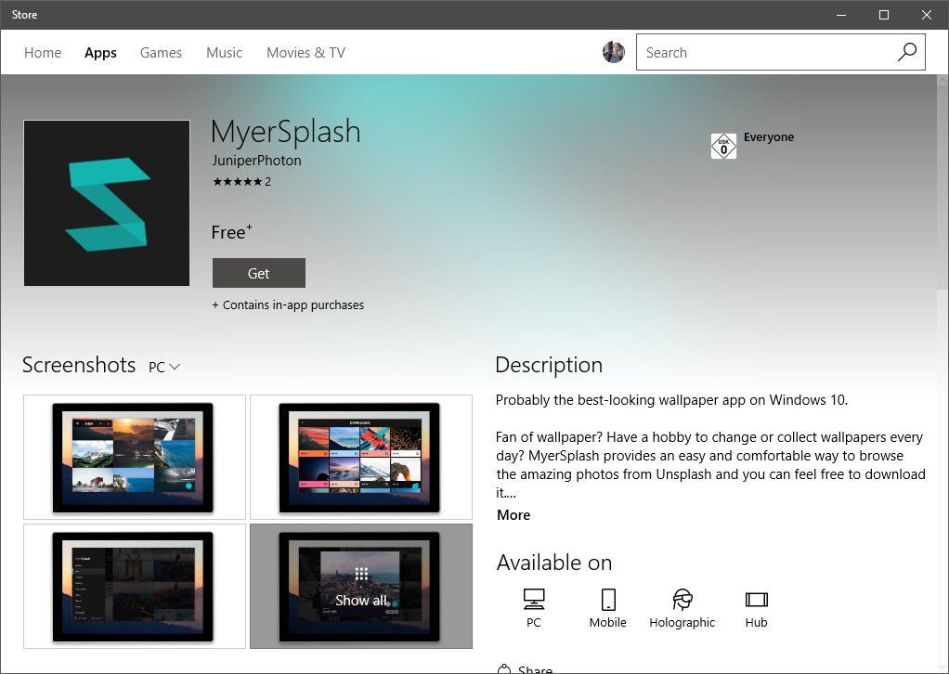
Task: Switch to the Apps tab
Action: click(100, 53)
